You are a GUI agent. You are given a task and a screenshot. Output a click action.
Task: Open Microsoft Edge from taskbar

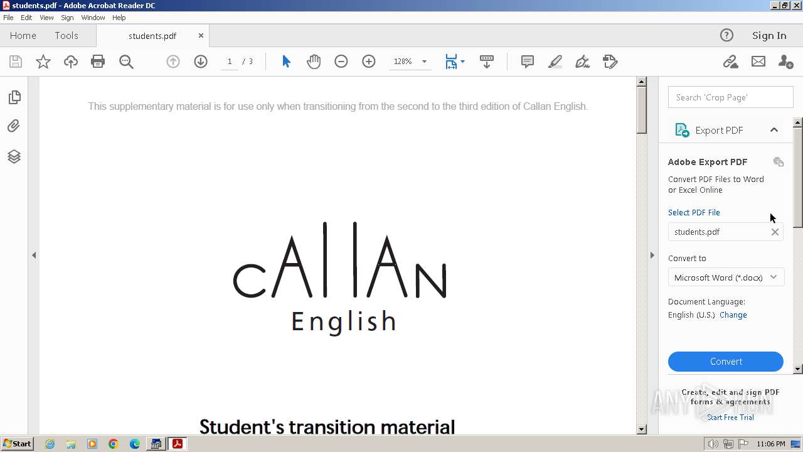click(x=135, y=444)
